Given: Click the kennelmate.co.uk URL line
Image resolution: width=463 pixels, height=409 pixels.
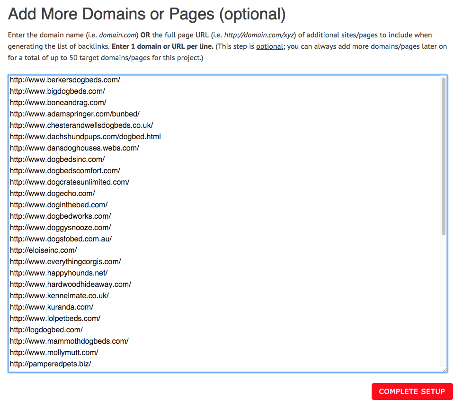Looking at the screenshot, I should [59, 296].
